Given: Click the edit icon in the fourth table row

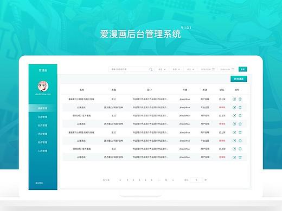Looking at the screenshot, I should (x=234, y=124).
